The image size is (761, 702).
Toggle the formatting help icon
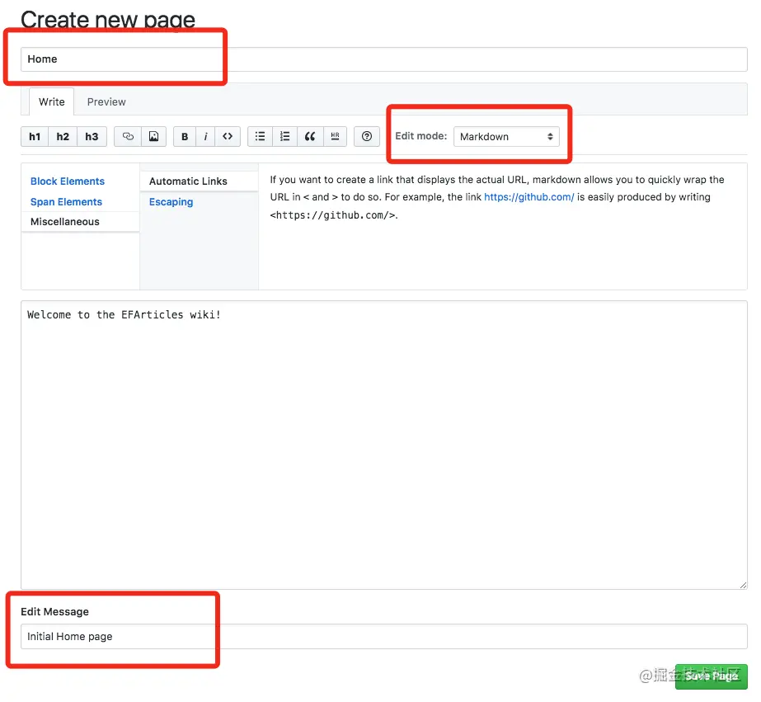[x=367, y=136]
